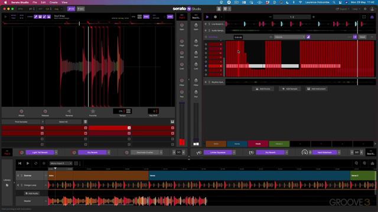Image resolution: width=378 pixels, height=212 pixels.
Task: Click the Verse 2 block in song timeline
Action: point(363,175)
